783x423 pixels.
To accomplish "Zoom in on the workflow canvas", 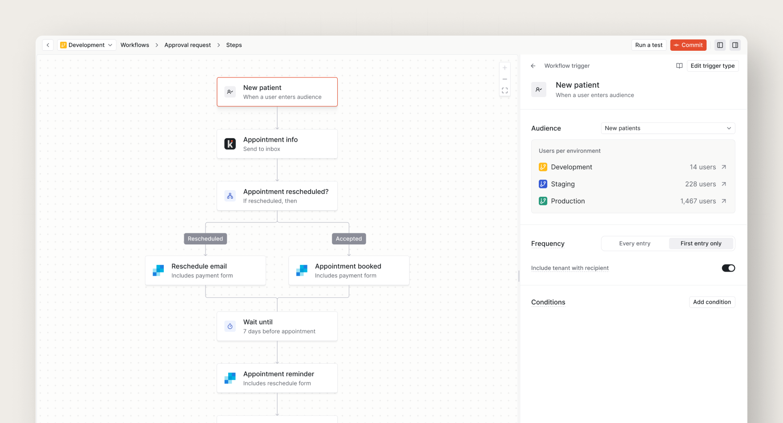I will pyautogui.click(x=505, y=68).
